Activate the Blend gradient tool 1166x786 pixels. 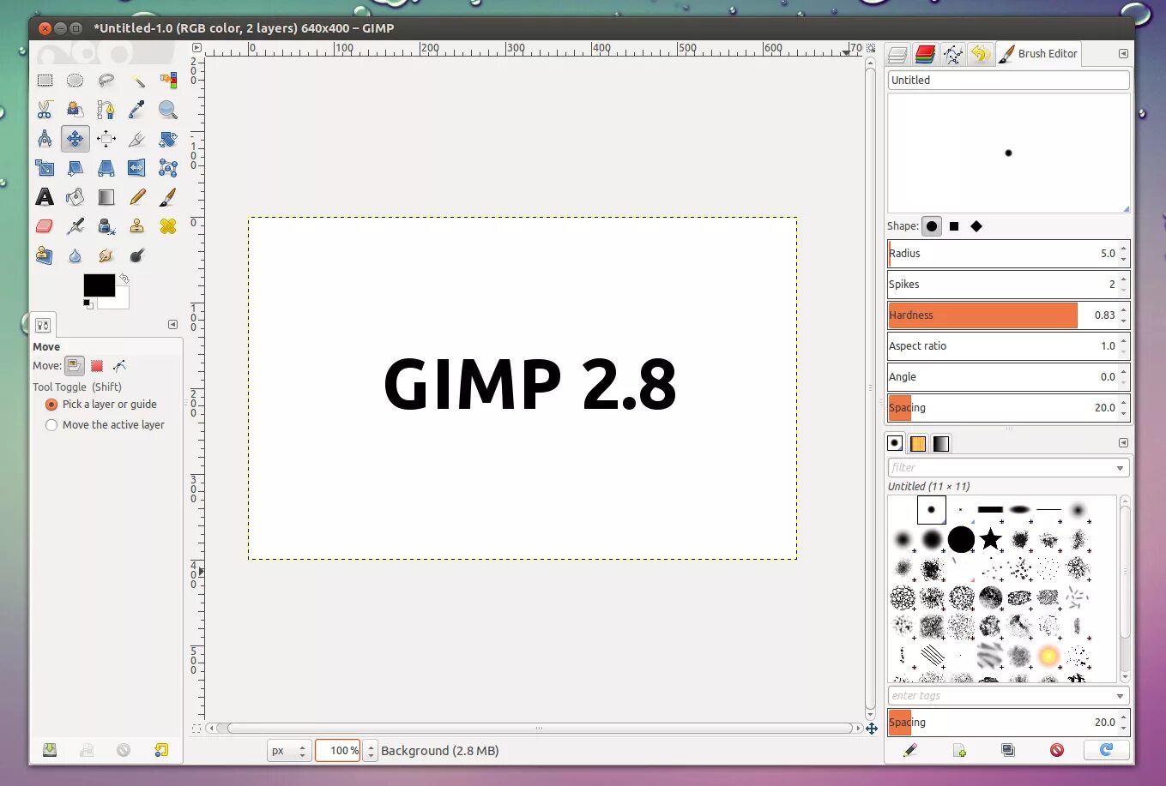coord(106,197)
